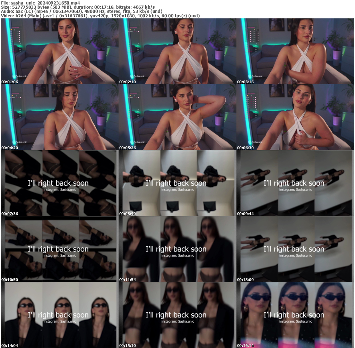Click the thumbnail at 00:07:36
The image size is (355, 348).
click(59, 183)
